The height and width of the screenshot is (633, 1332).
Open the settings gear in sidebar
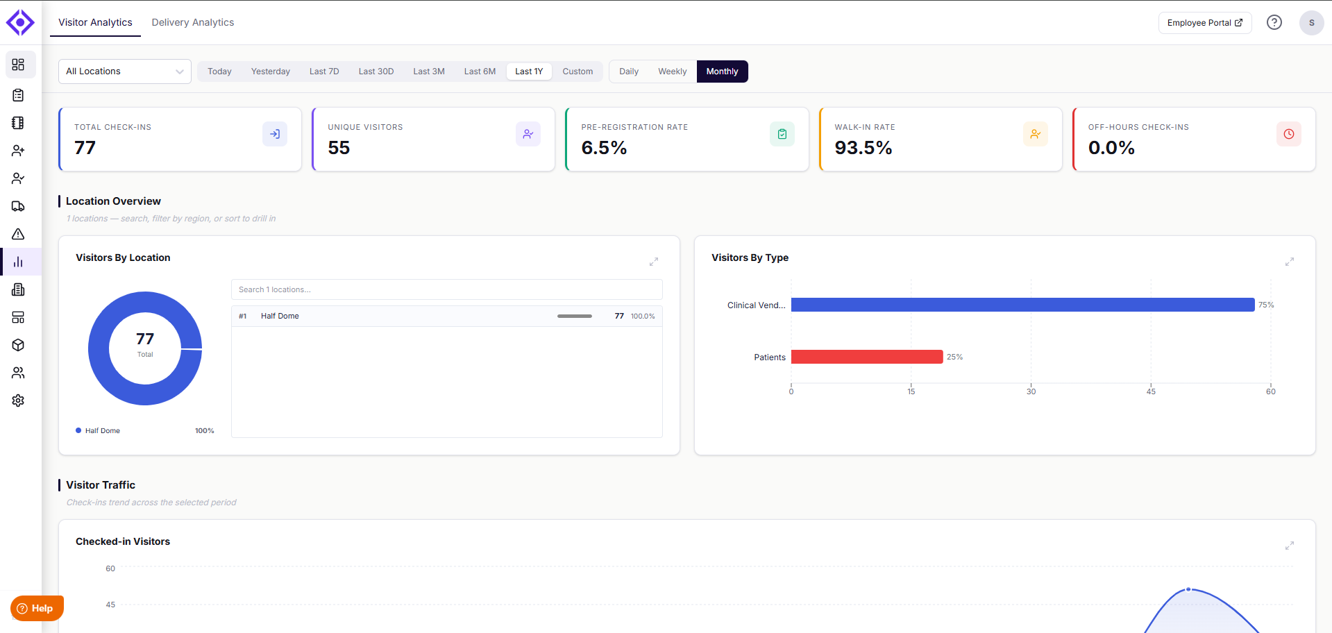(x=19, y=400)
